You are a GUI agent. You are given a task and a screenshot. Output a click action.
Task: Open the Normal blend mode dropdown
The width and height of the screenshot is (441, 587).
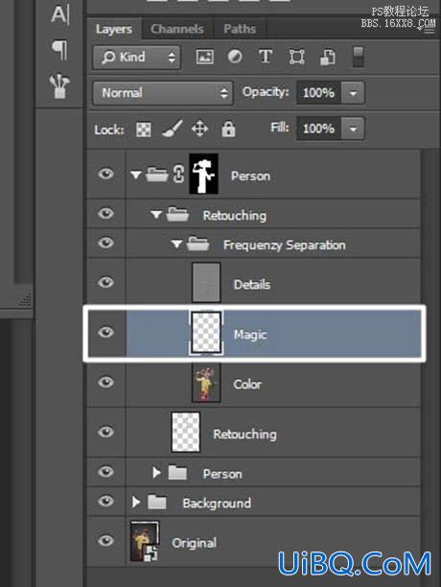tap(163, 93)
